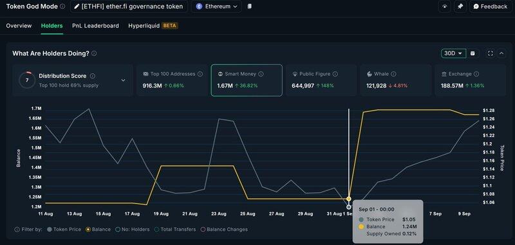This screenshot has height=245, width=515.
Task: Click the Distribution Score gauge showing 7
Action: click(27, 80)
